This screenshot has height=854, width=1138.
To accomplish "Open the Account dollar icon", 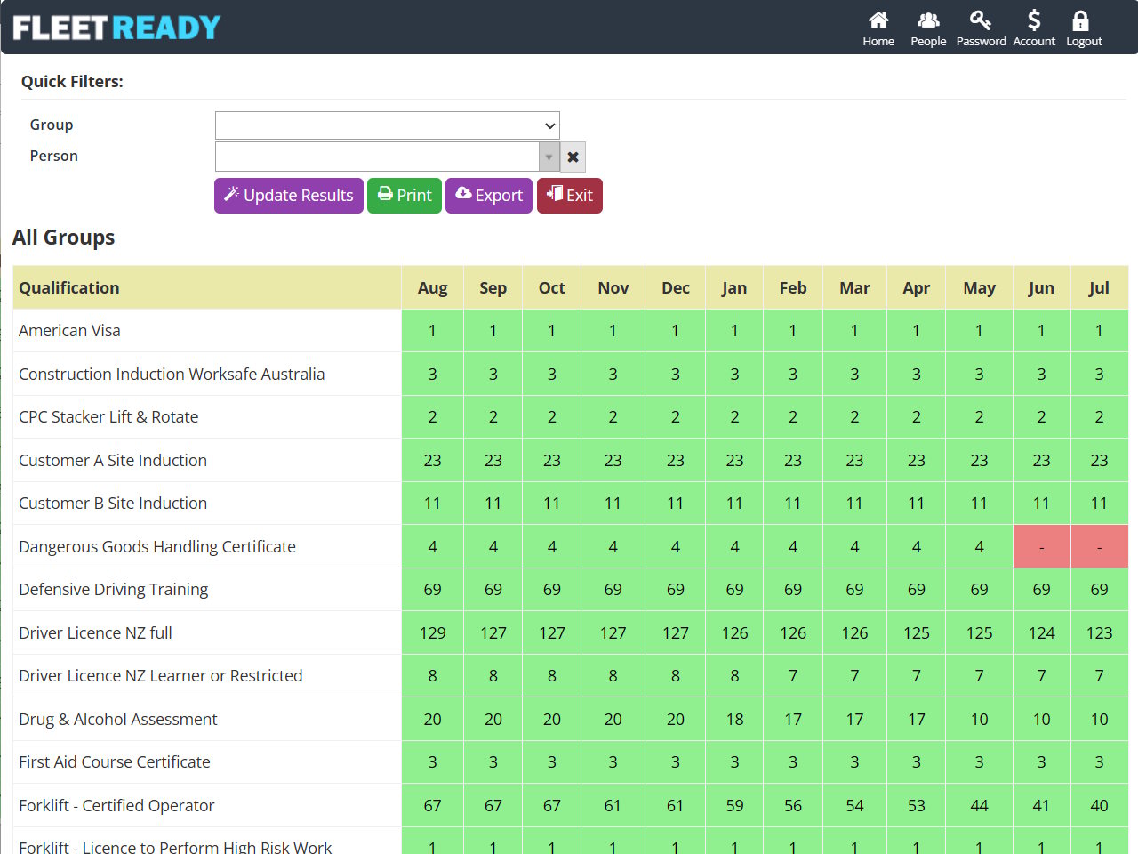I will pyautogui.click(x=1034, y=20).
